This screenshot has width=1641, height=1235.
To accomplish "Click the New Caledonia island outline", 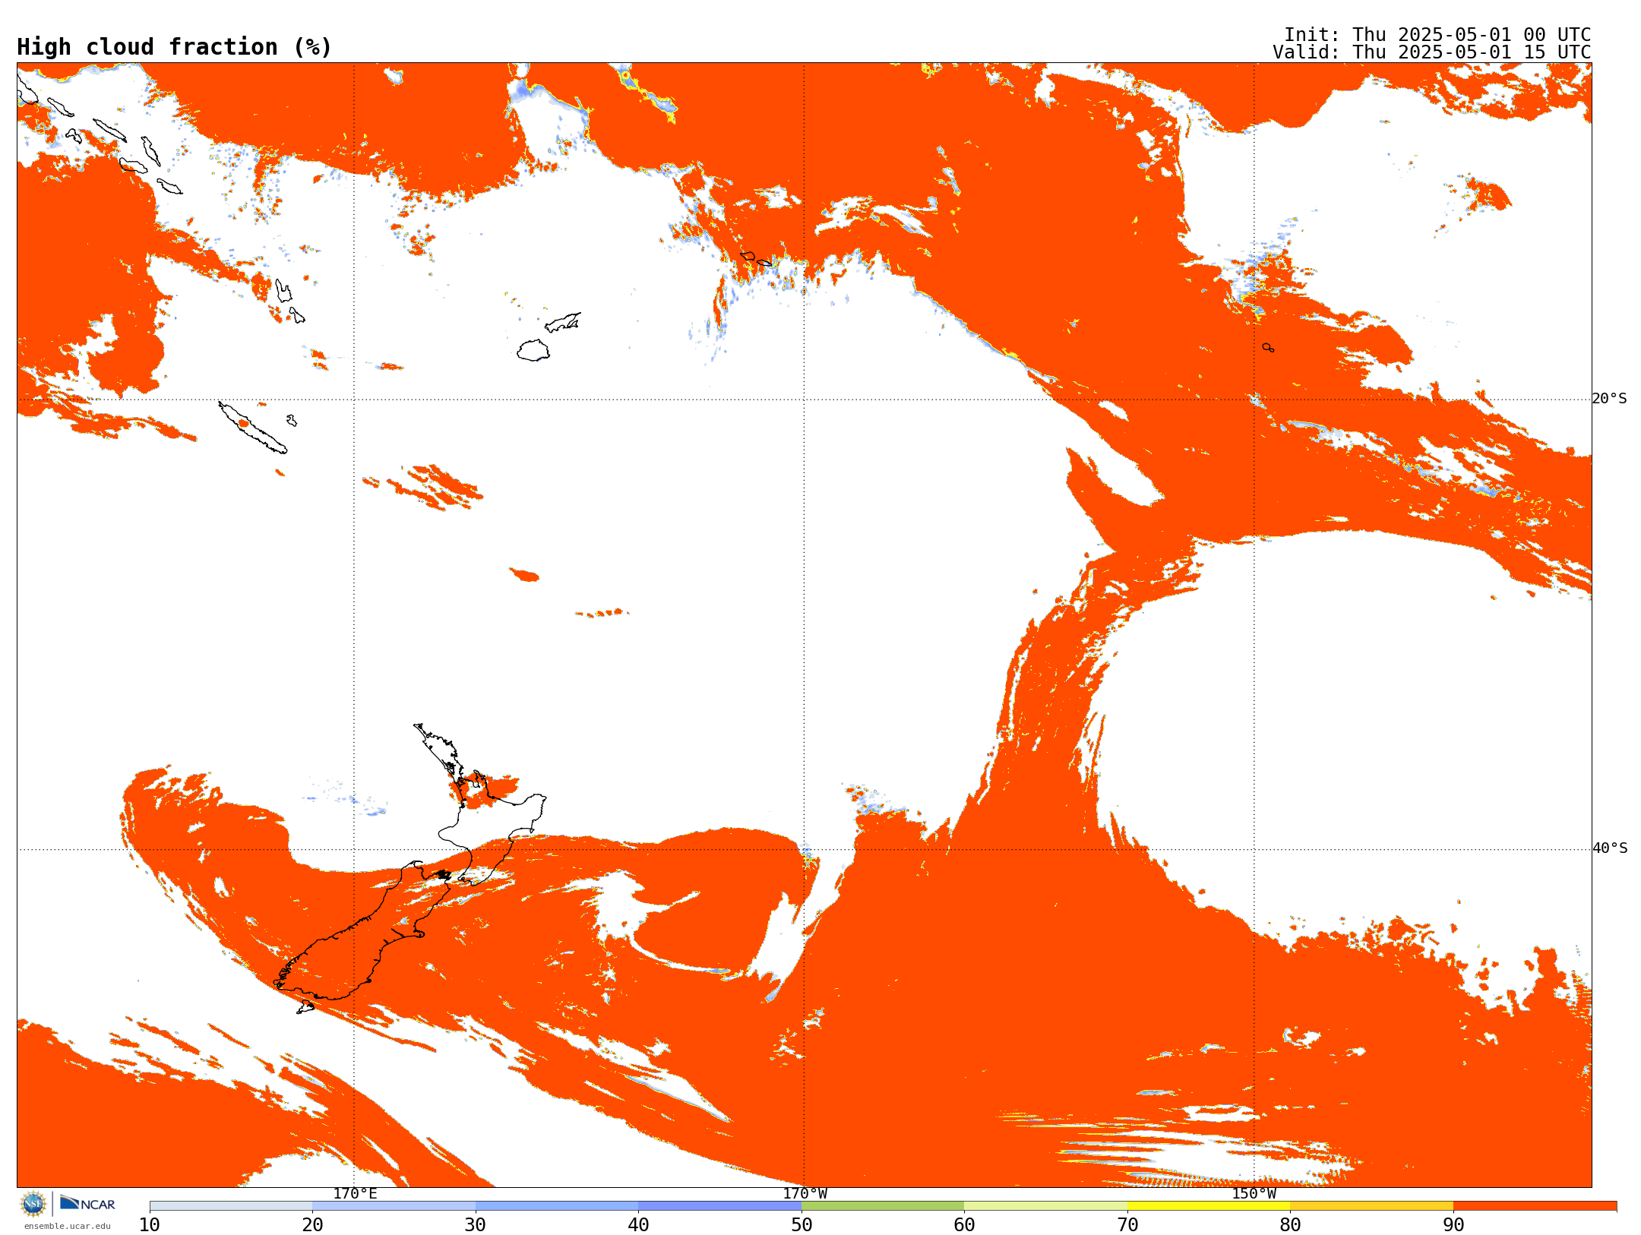I will [252, 428].
